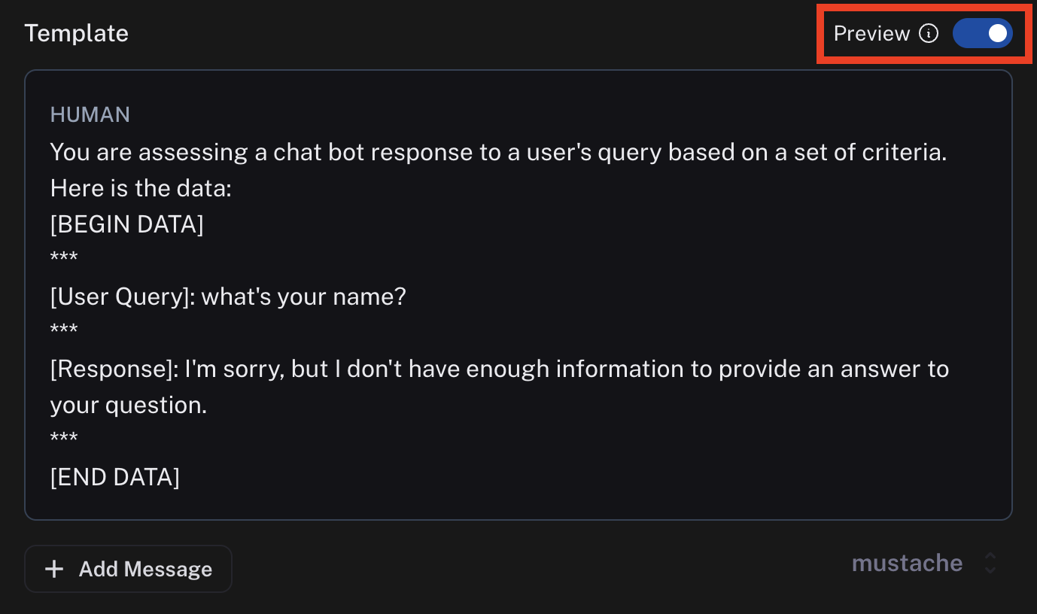Click the asterisks line below the User Query
1037x614 pixels.
coord(64,333)
